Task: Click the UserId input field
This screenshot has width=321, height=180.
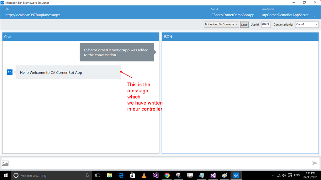Action: coord(266,24)
